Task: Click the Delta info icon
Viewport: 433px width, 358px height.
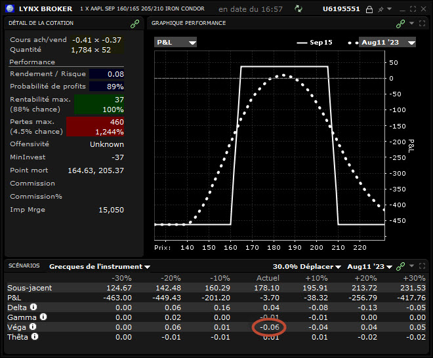Action: (x=33, y=307)
